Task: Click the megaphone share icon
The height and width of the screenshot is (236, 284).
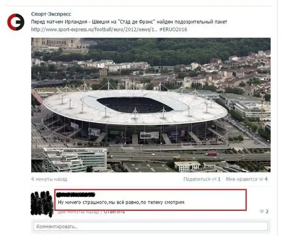Action: coord(214,180)
